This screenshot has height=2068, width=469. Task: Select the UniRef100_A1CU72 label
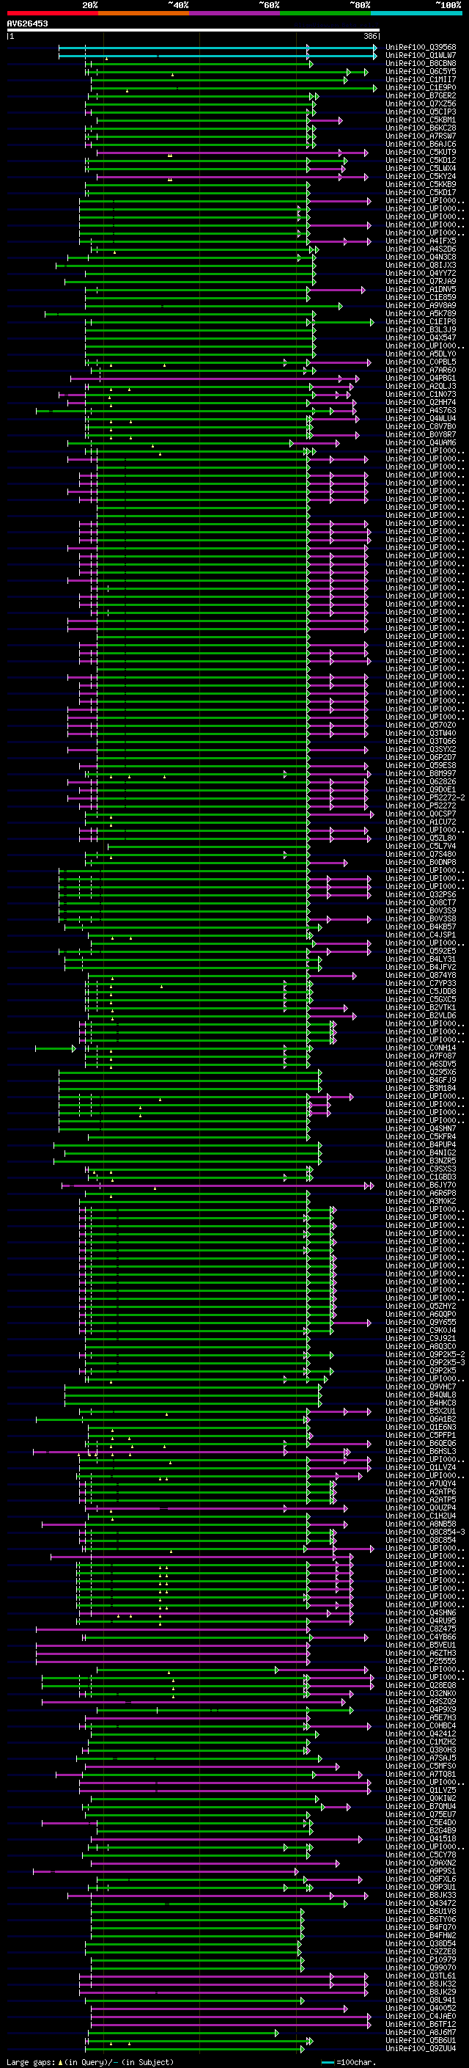point(421,822)
